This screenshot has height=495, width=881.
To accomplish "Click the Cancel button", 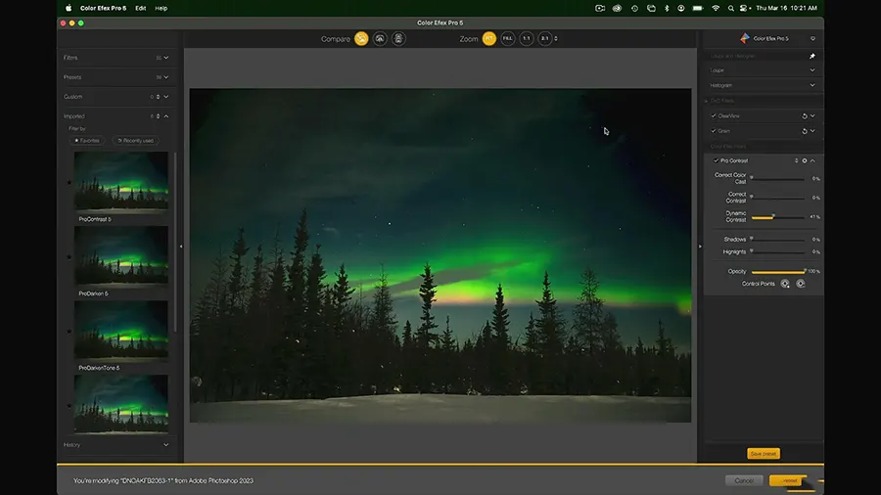I will pyautogui.click(x=744, y=480).
